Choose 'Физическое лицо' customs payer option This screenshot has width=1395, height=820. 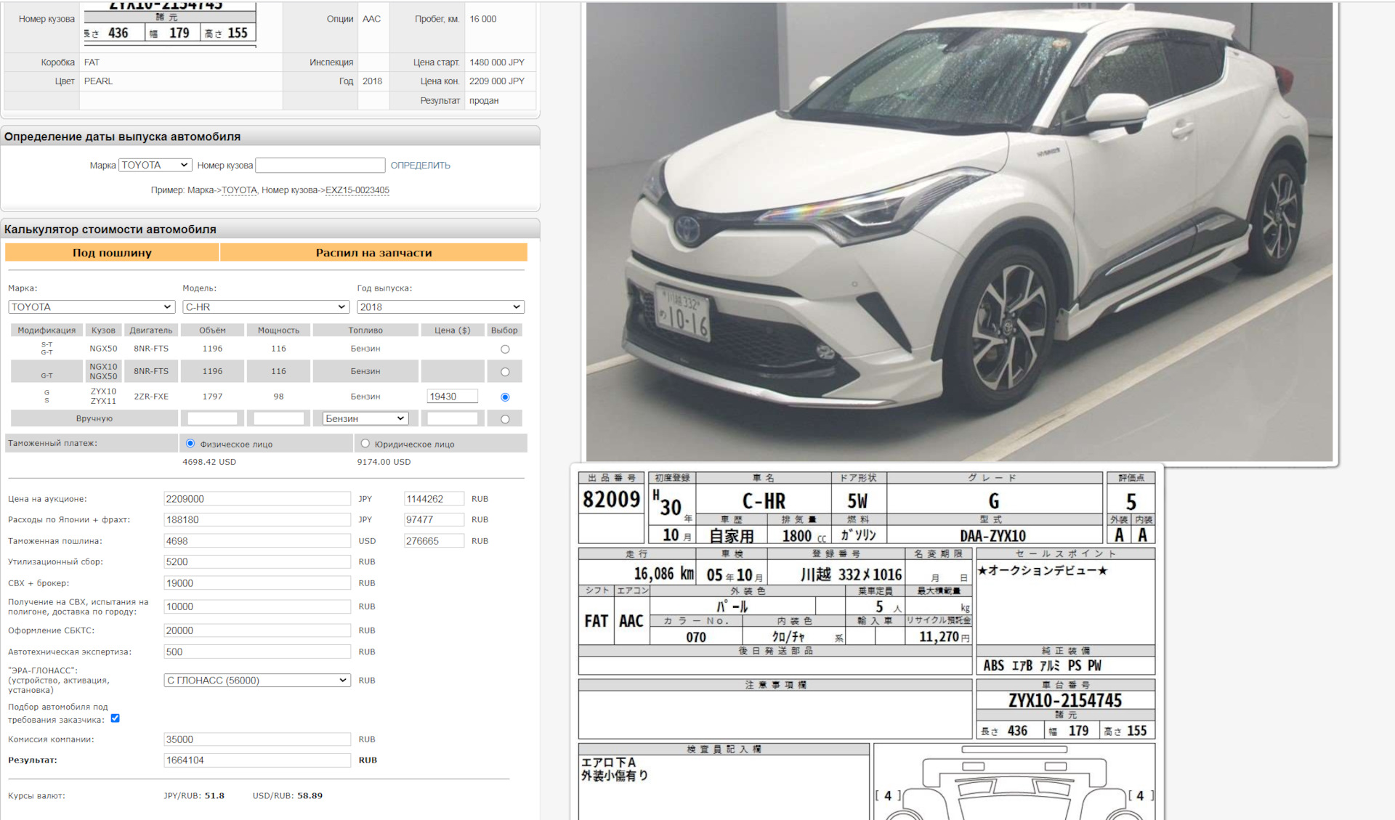point(190,444)
